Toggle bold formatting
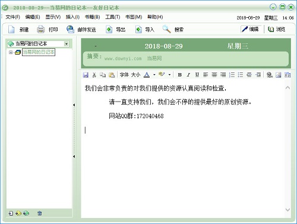Screen dimensions: 297x224 180,75
